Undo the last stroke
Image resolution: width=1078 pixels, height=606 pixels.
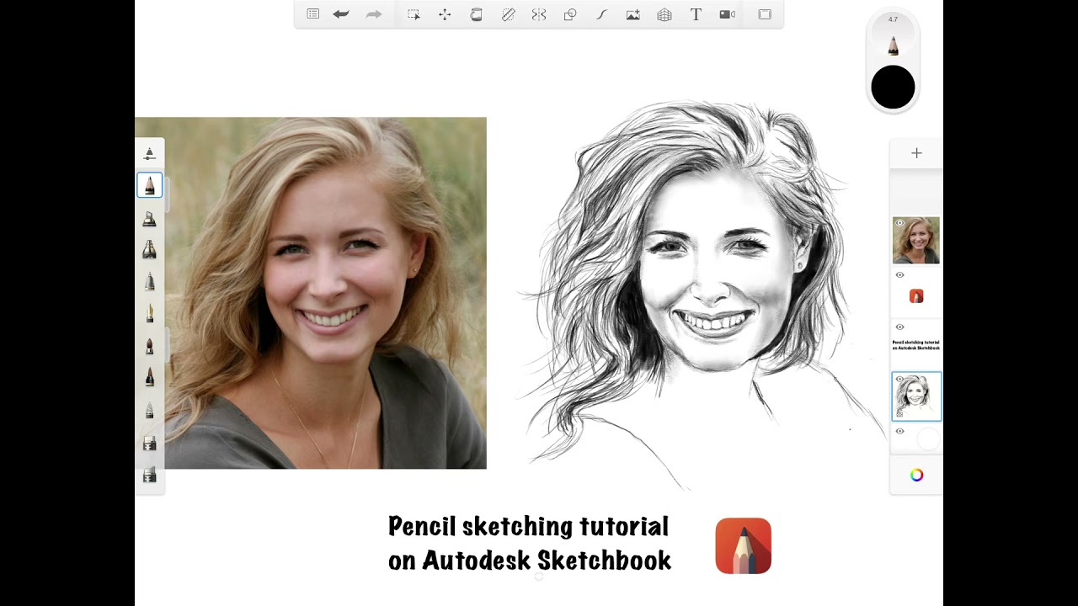(x=341, y=14)
